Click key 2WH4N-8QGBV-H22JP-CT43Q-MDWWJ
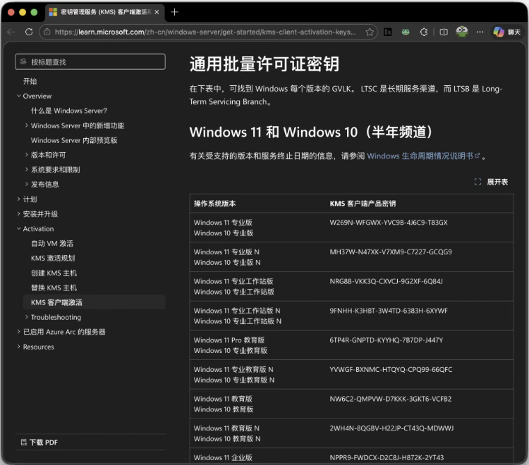The image size is (529, 465). tap(391, 428)
